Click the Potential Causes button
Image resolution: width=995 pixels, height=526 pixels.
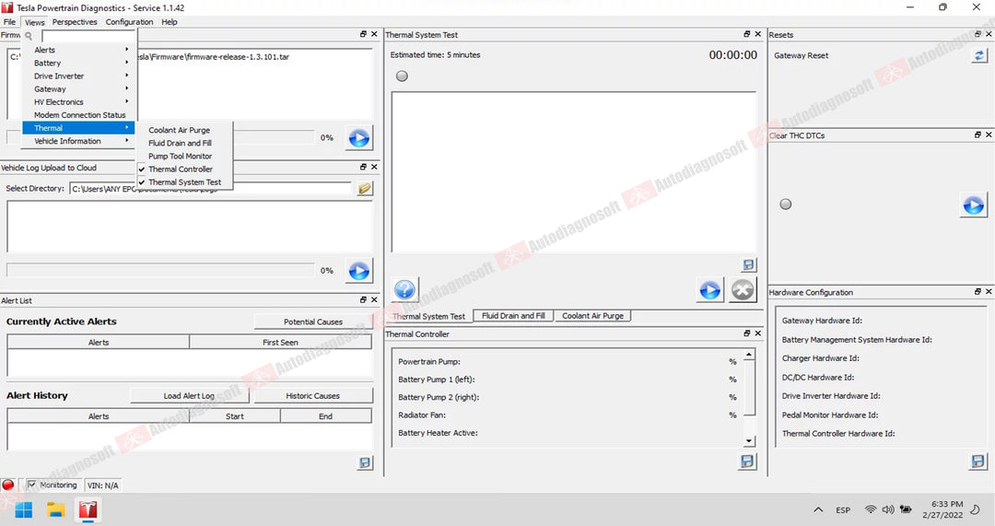point(313,321)
